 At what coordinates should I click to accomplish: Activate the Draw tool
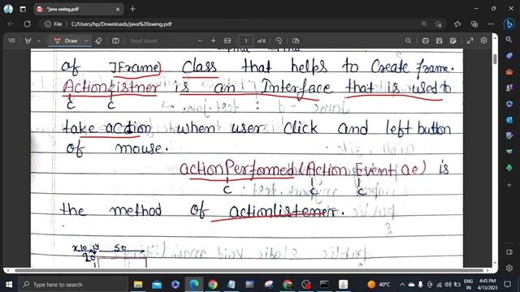66,41
